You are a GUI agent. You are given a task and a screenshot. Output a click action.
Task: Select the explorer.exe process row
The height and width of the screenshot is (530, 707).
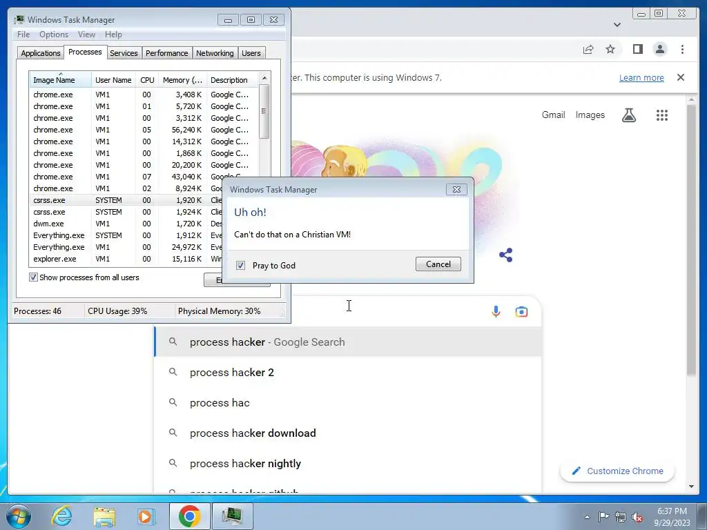point(126,259)
